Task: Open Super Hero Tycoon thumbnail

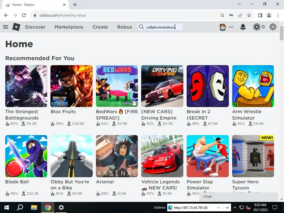Action: [253, 156]
